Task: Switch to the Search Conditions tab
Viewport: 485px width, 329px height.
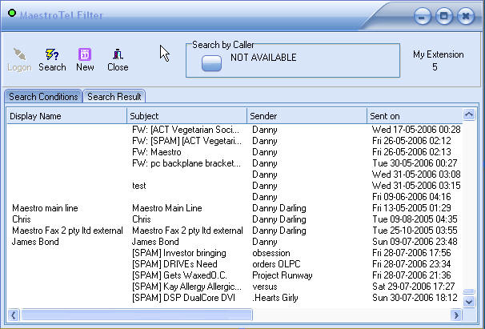Action: pos(43,97)
